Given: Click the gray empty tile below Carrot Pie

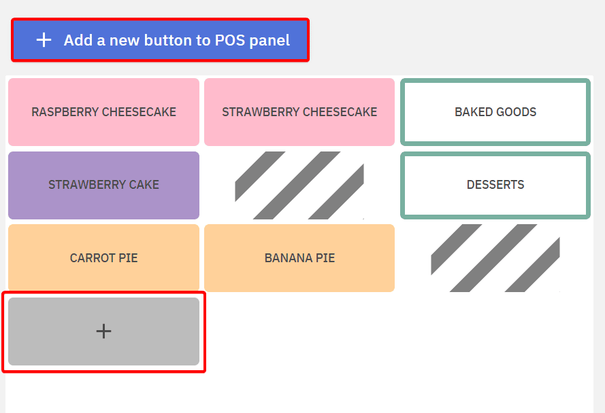Looking at the screenshot, I should coord(103,331).
